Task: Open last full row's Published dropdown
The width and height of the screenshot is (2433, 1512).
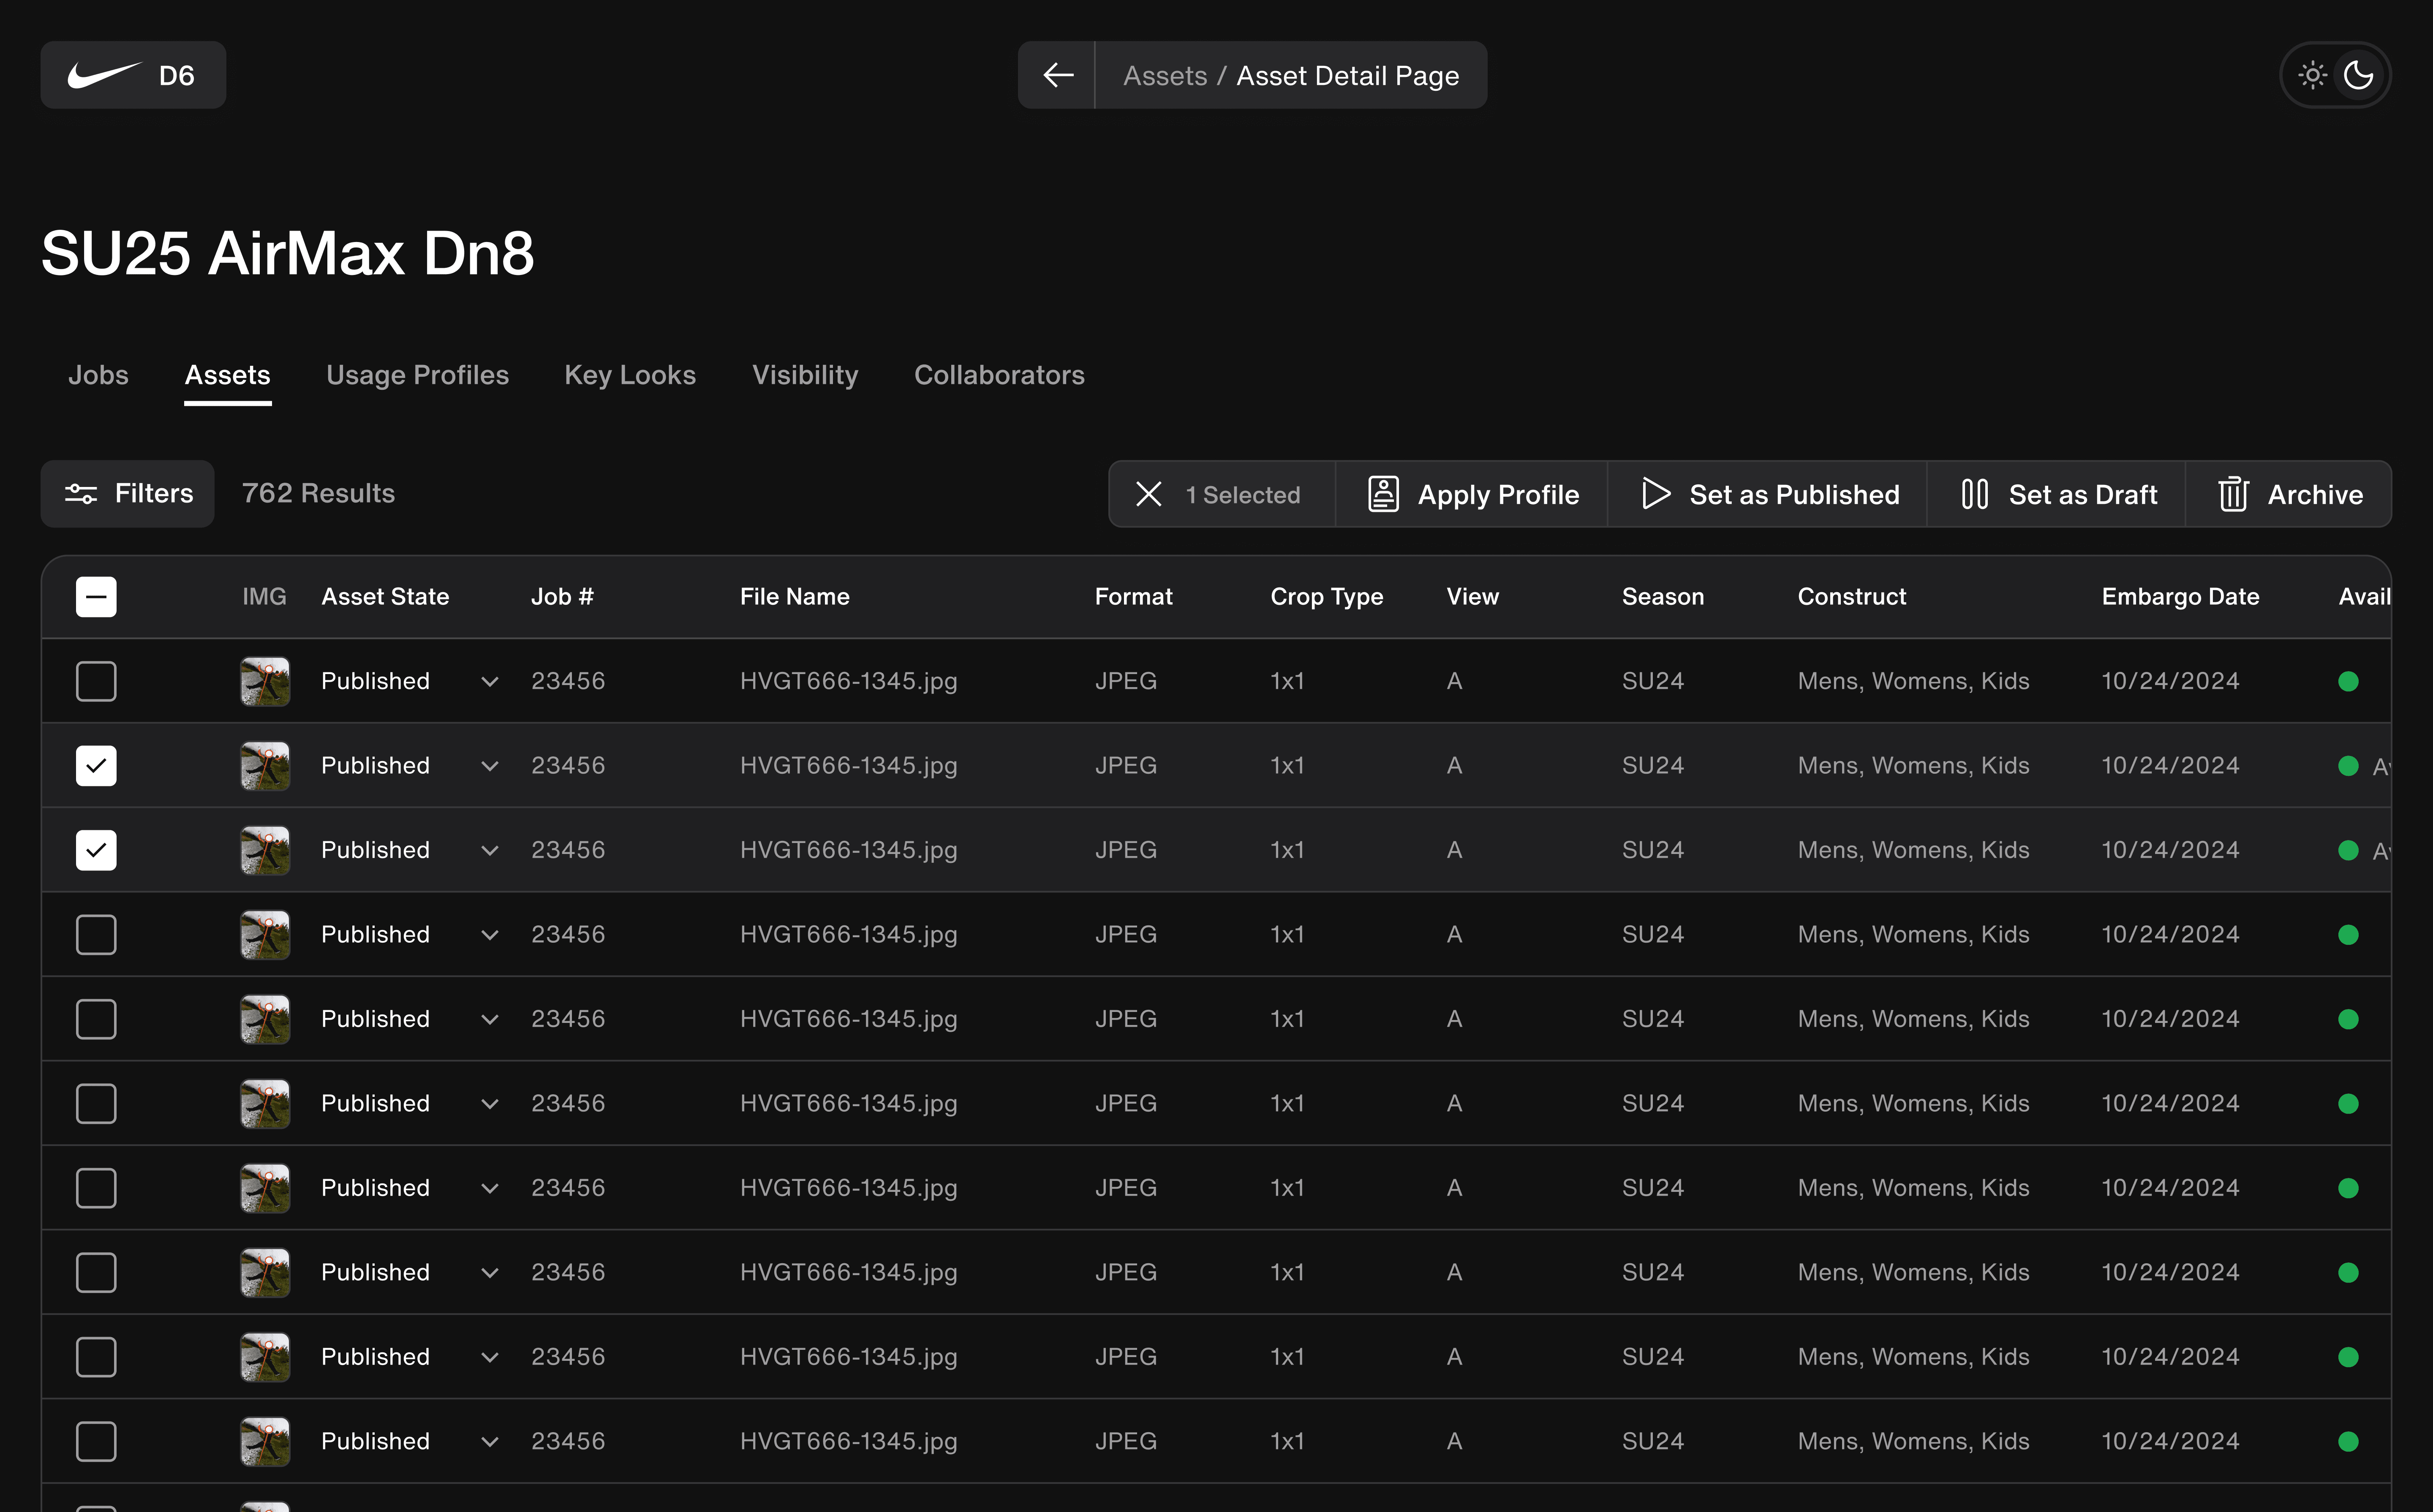Action: tap(489, 1442)
